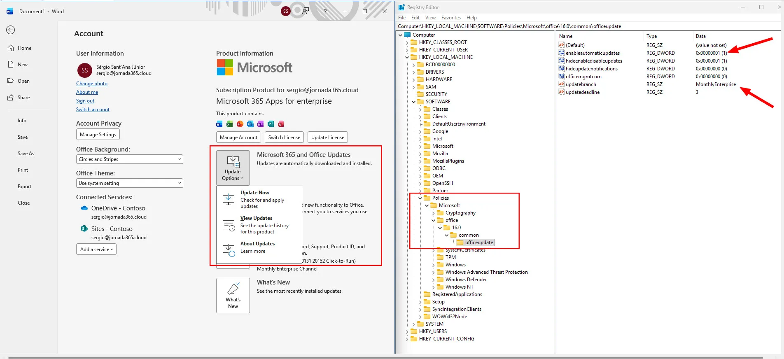Image resolution: width=784 pixels, height=359 pixels.
Task: Expand the Add a service dropdown
Action: click(96, 249)
